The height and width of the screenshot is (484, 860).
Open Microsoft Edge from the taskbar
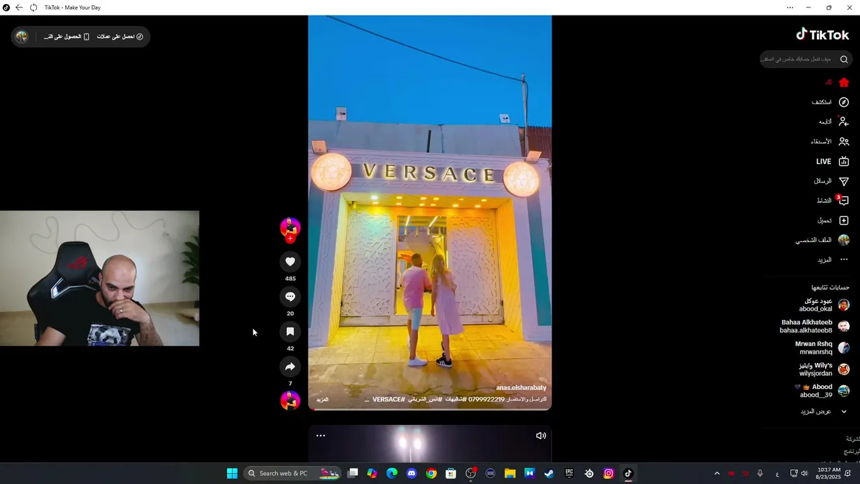tap(392, 473)
